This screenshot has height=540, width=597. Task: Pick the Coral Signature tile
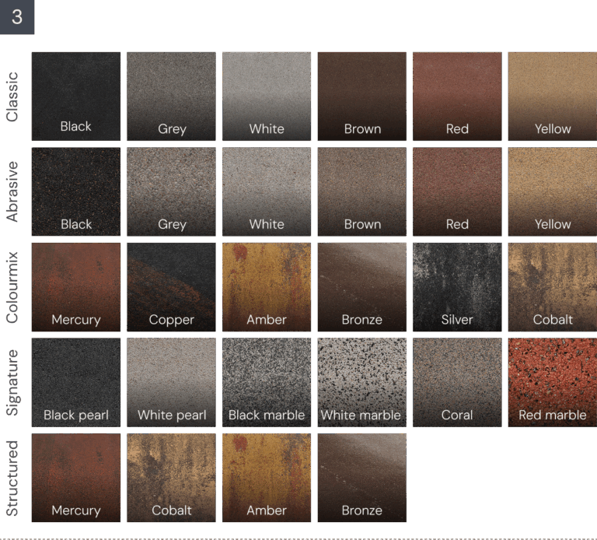[x=457, y=383]
